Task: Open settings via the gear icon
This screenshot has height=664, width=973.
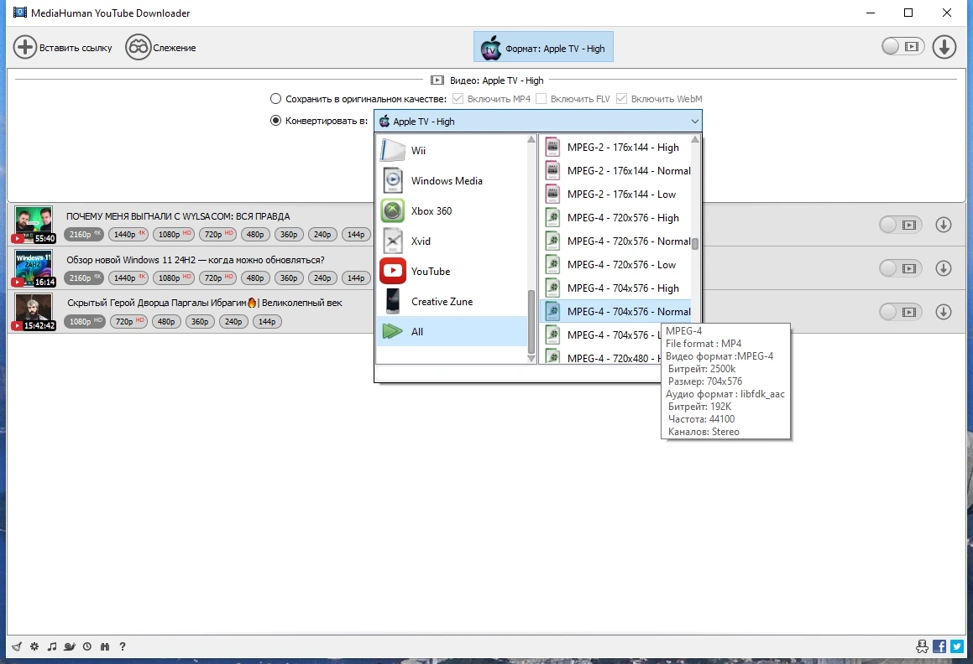Action: point(34,646)
